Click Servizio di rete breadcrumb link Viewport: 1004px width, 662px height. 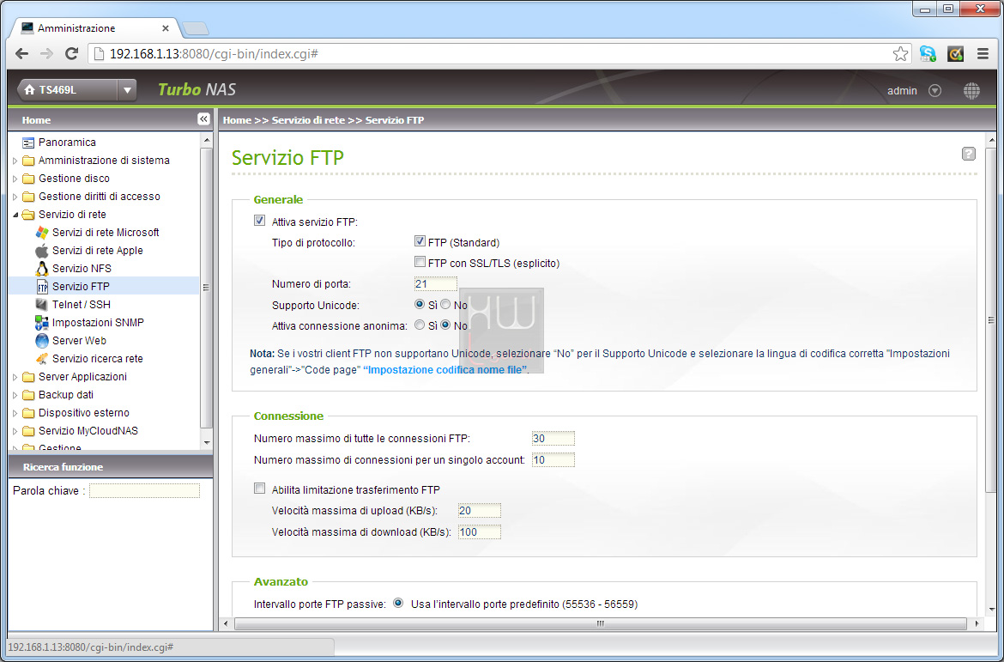pyautogui.click(x=309, y=120)
